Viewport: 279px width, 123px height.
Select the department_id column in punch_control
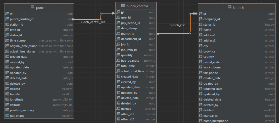[x=131, y=39]
